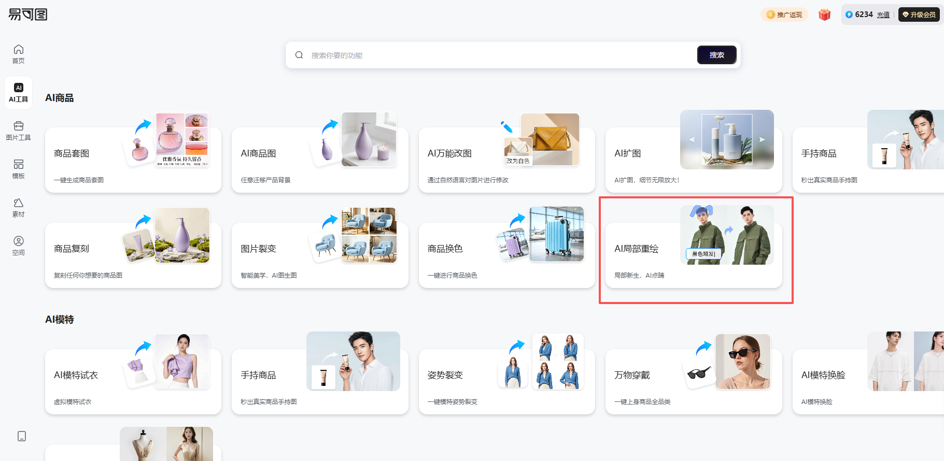This screenshot has width=944, height=461.
Task: Open the AI局部重绘 card
Action: click(x=694, y=255)
